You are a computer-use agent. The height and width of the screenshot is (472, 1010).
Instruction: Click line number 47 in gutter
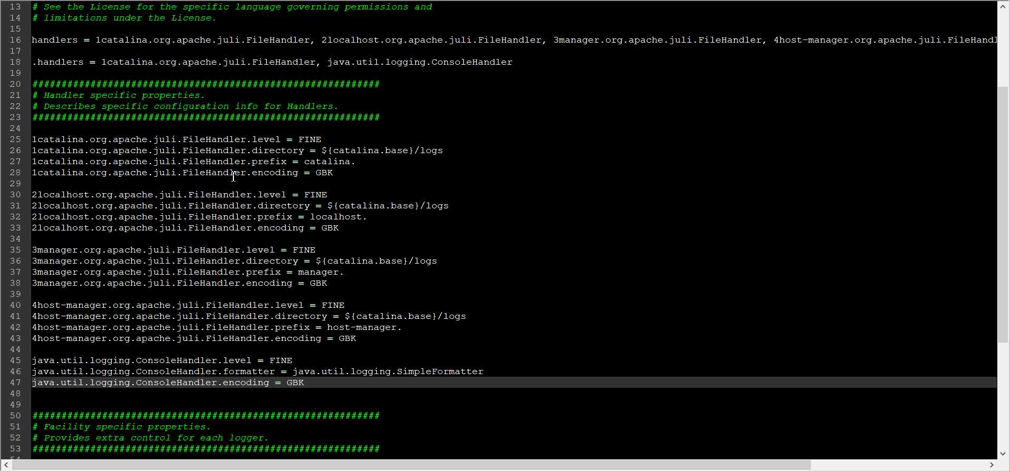(15, 383)
